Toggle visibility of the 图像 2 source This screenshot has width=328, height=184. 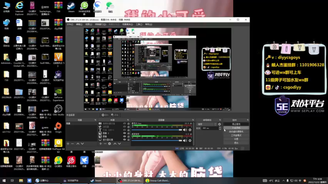pos(125,133)
